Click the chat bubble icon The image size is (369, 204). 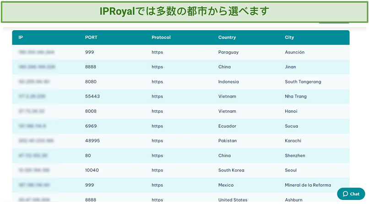point(345,194)
